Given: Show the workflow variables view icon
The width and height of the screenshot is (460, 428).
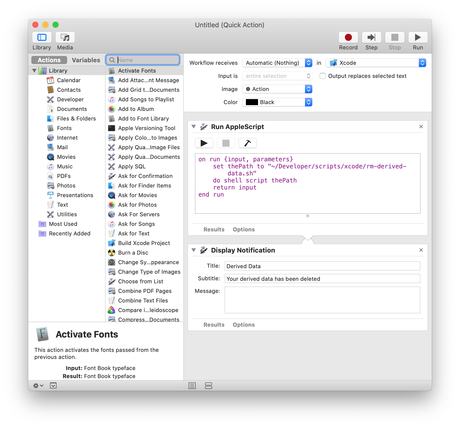Looking at the screenshot, I should 208,386.
